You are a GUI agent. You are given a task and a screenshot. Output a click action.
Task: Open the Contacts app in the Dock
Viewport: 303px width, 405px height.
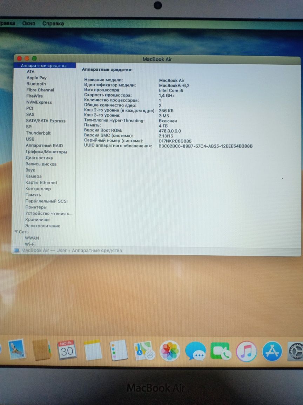(x=41, y=350)
